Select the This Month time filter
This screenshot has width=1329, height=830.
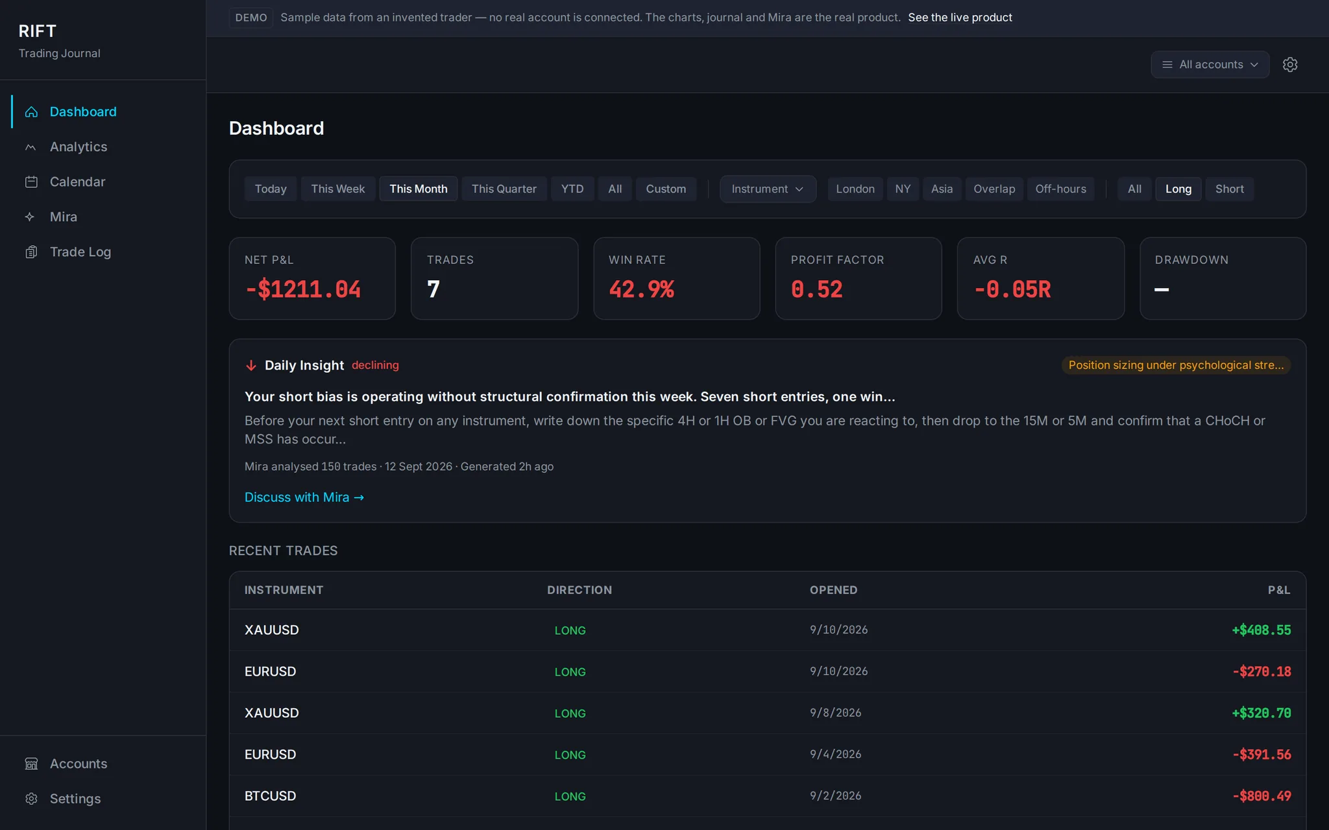pos(419,189)
